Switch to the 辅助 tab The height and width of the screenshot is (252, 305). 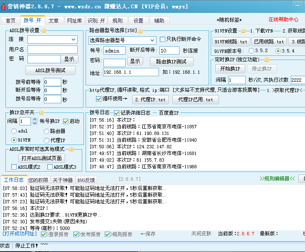click(x=159, y=20)
